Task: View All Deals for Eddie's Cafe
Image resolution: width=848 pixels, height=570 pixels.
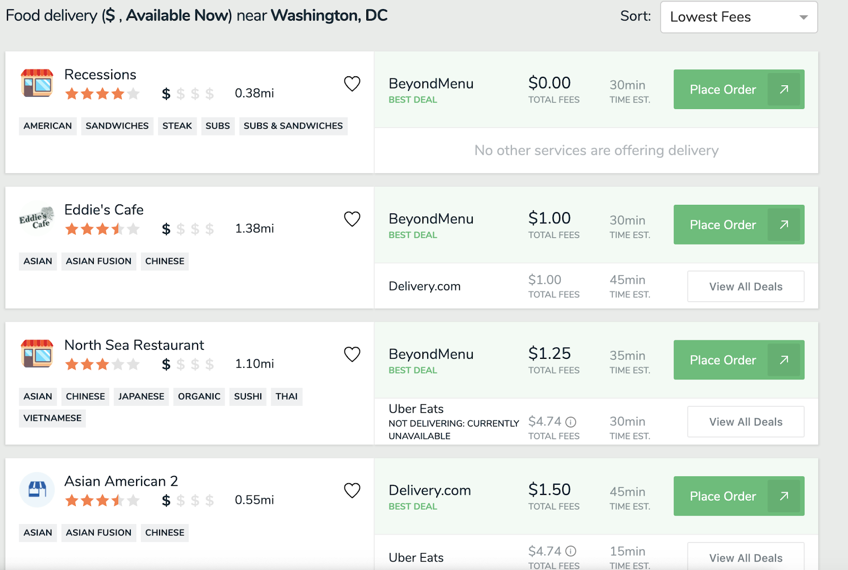Action: tap(745, 287)
